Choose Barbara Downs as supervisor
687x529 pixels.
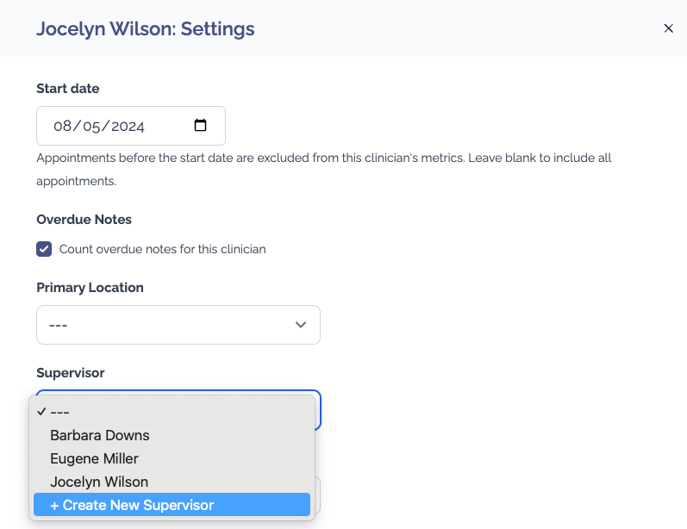(100, 435)
